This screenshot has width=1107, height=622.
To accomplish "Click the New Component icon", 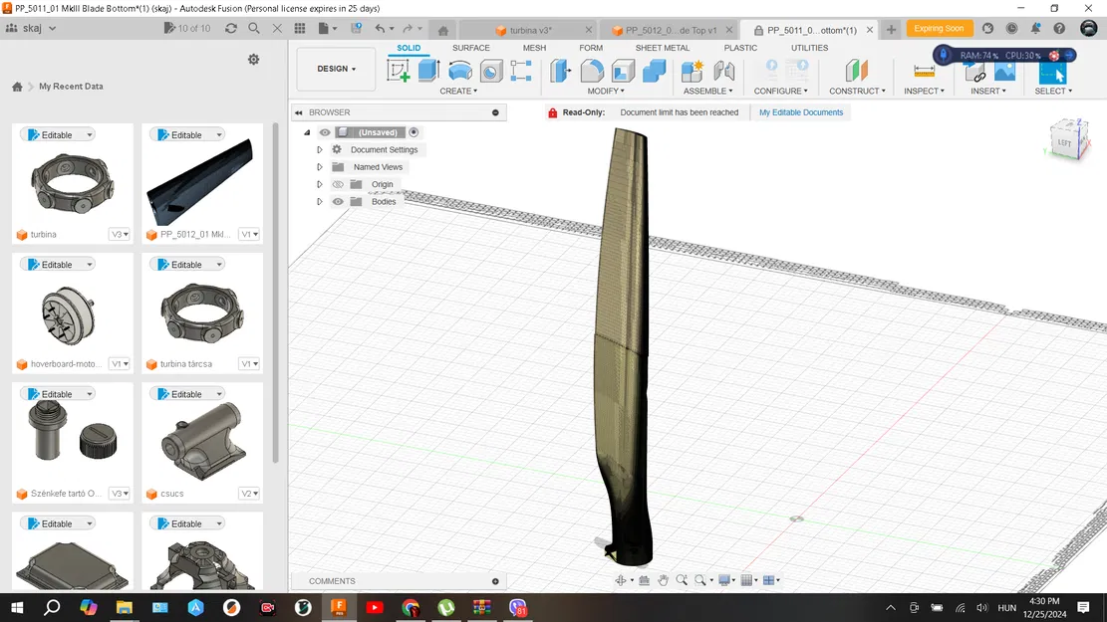I will point(692,71).
